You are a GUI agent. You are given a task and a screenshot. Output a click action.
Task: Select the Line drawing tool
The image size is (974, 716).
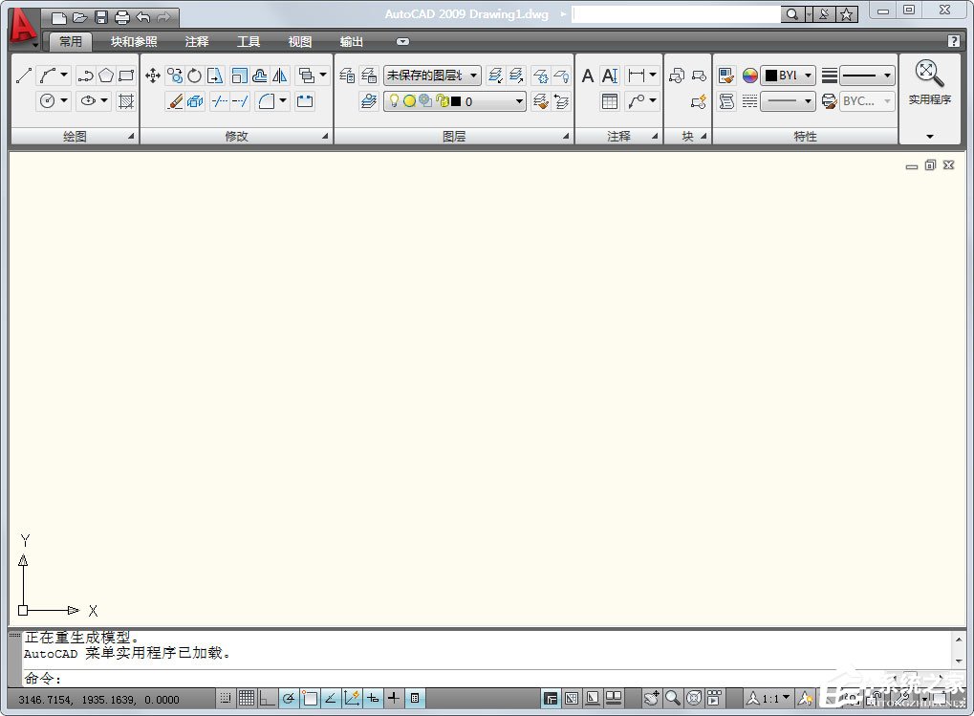point(24,75)
